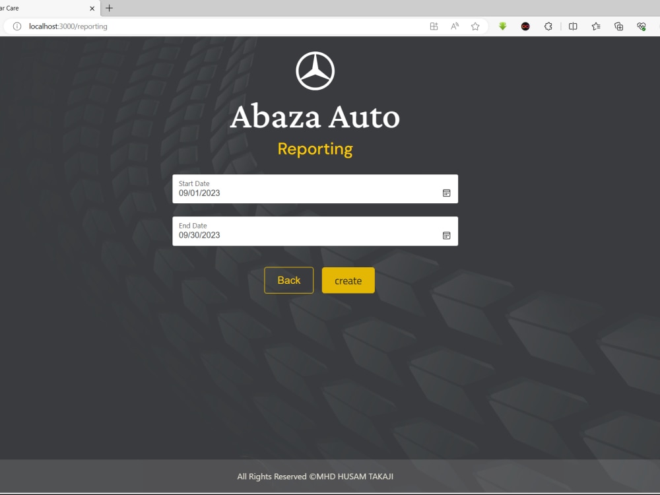This screenshot has width=660, height=495.
Task: Close the Car Care tab
Action: [92, 9]
